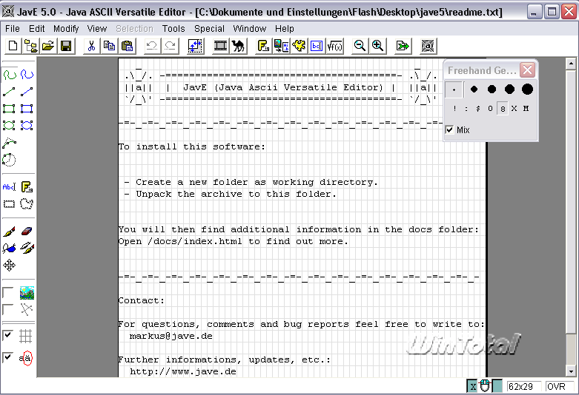Click the yellow puzzle piece icon
The image size is (579, 395).
point(299,46)
